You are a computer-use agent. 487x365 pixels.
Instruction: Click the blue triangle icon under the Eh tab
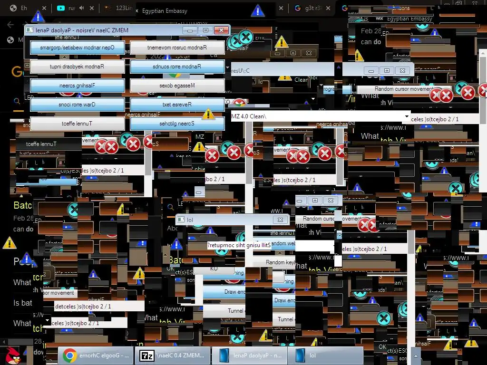click(x=38, y=16)
